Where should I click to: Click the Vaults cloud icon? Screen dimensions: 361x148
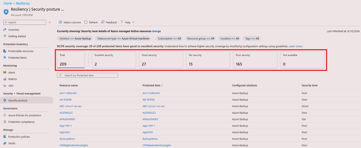[5, 143]
